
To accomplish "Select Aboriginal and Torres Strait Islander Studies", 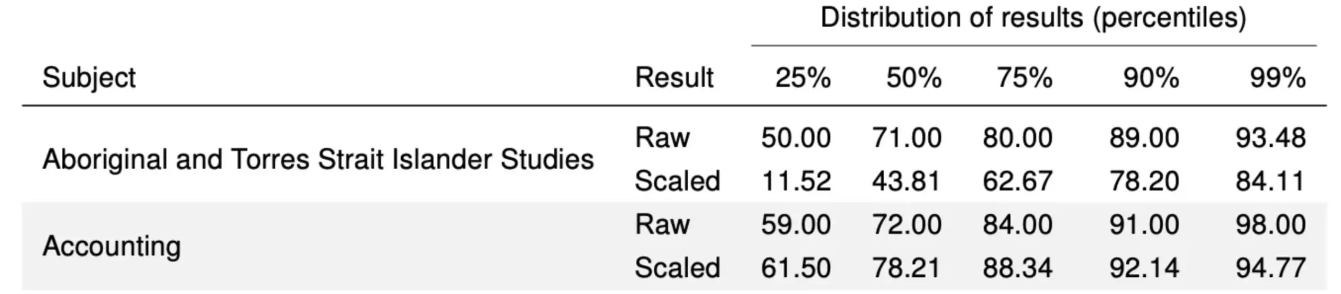I will point(318,159).
